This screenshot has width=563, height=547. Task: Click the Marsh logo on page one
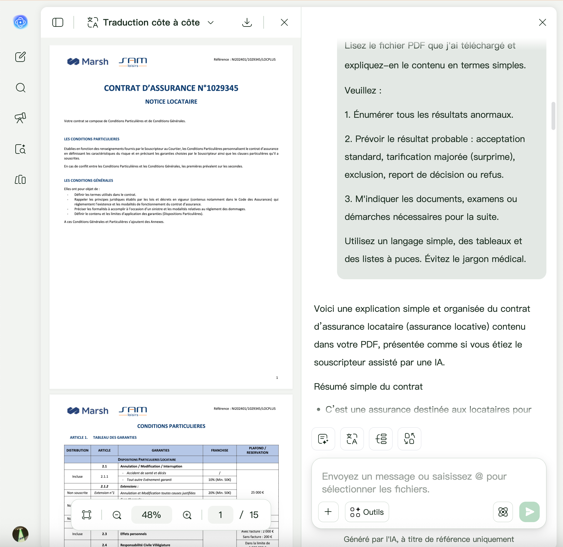[88, 62]
